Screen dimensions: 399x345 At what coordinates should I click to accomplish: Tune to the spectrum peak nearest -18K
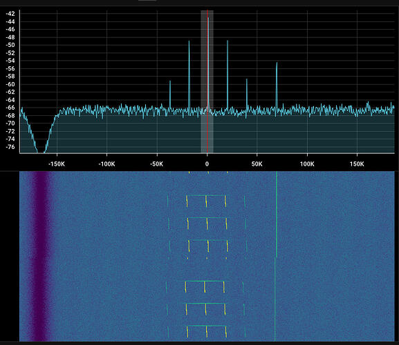[x=189, y=75]
